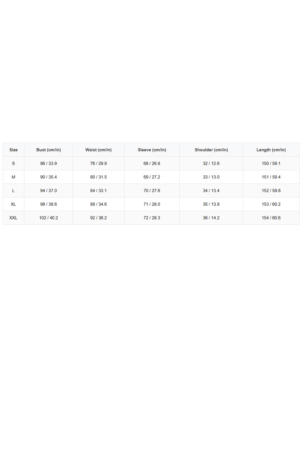Select the 'Sleeve (cm/in)' header
Screen dimensions: 303x455
pos(152,150)
